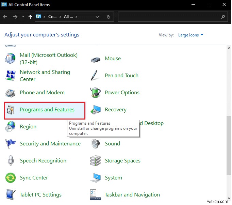The image size is (232, 205).
Task: Click the vertical scrollbar thumb
Action: (229, 146)
